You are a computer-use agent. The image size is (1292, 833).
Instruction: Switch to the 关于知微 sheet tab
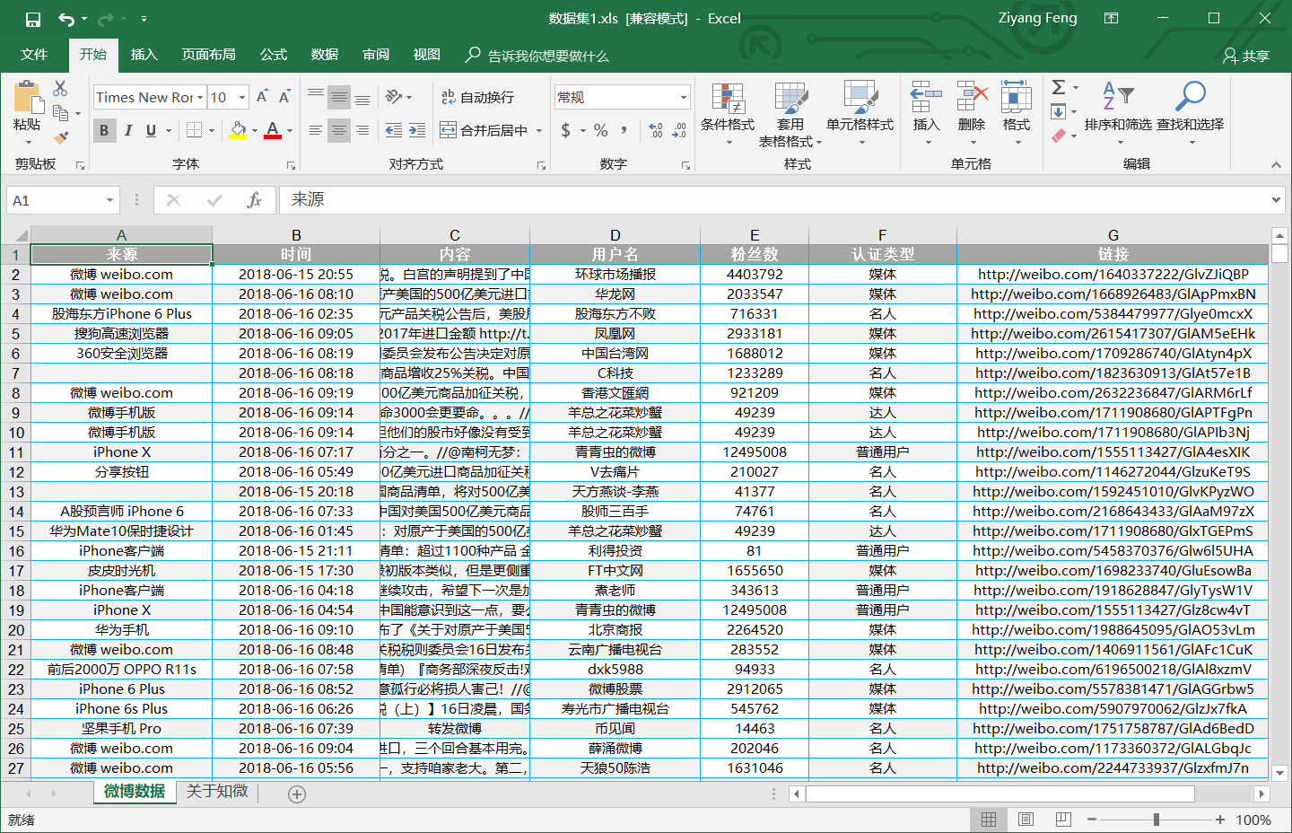[217, 792]
